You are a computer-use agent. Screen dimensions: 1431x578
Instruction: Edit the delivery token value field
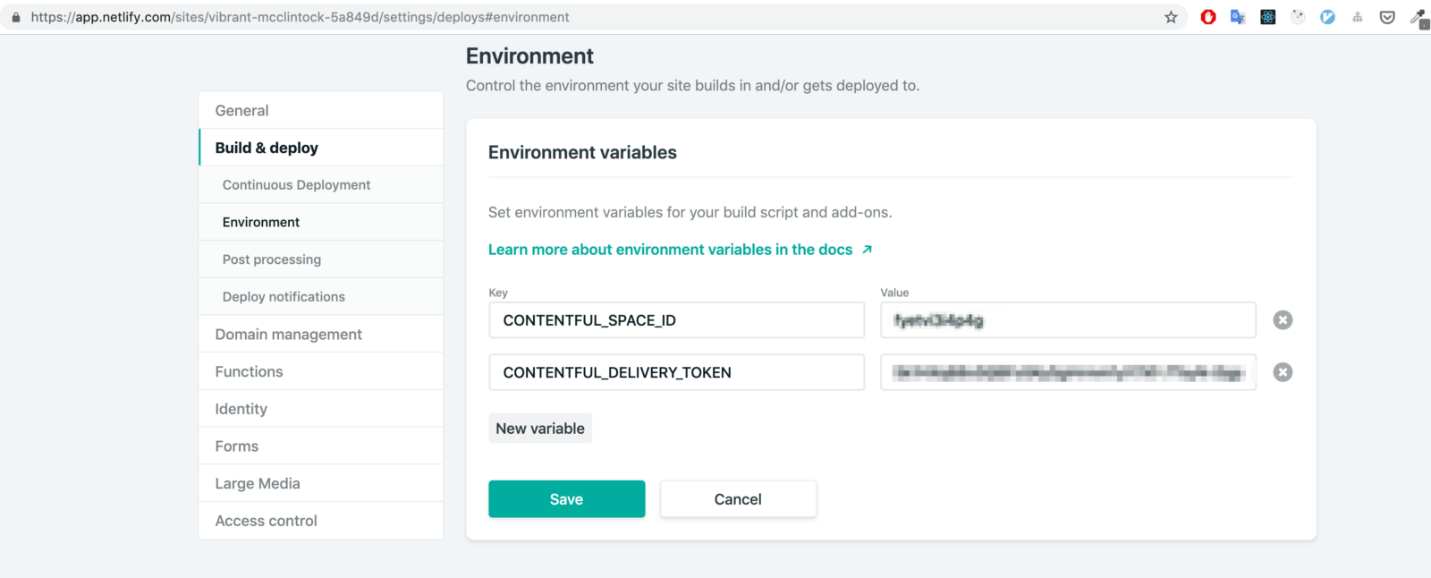(x=1068, y=372)
